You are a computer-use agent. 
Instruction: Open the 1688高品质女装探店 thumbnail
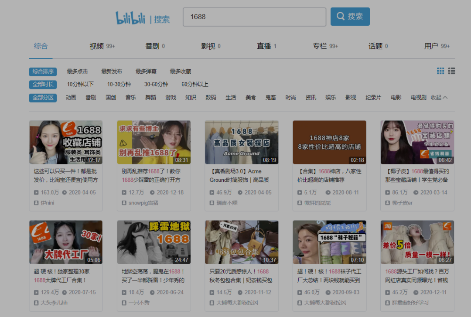point(242,143)
